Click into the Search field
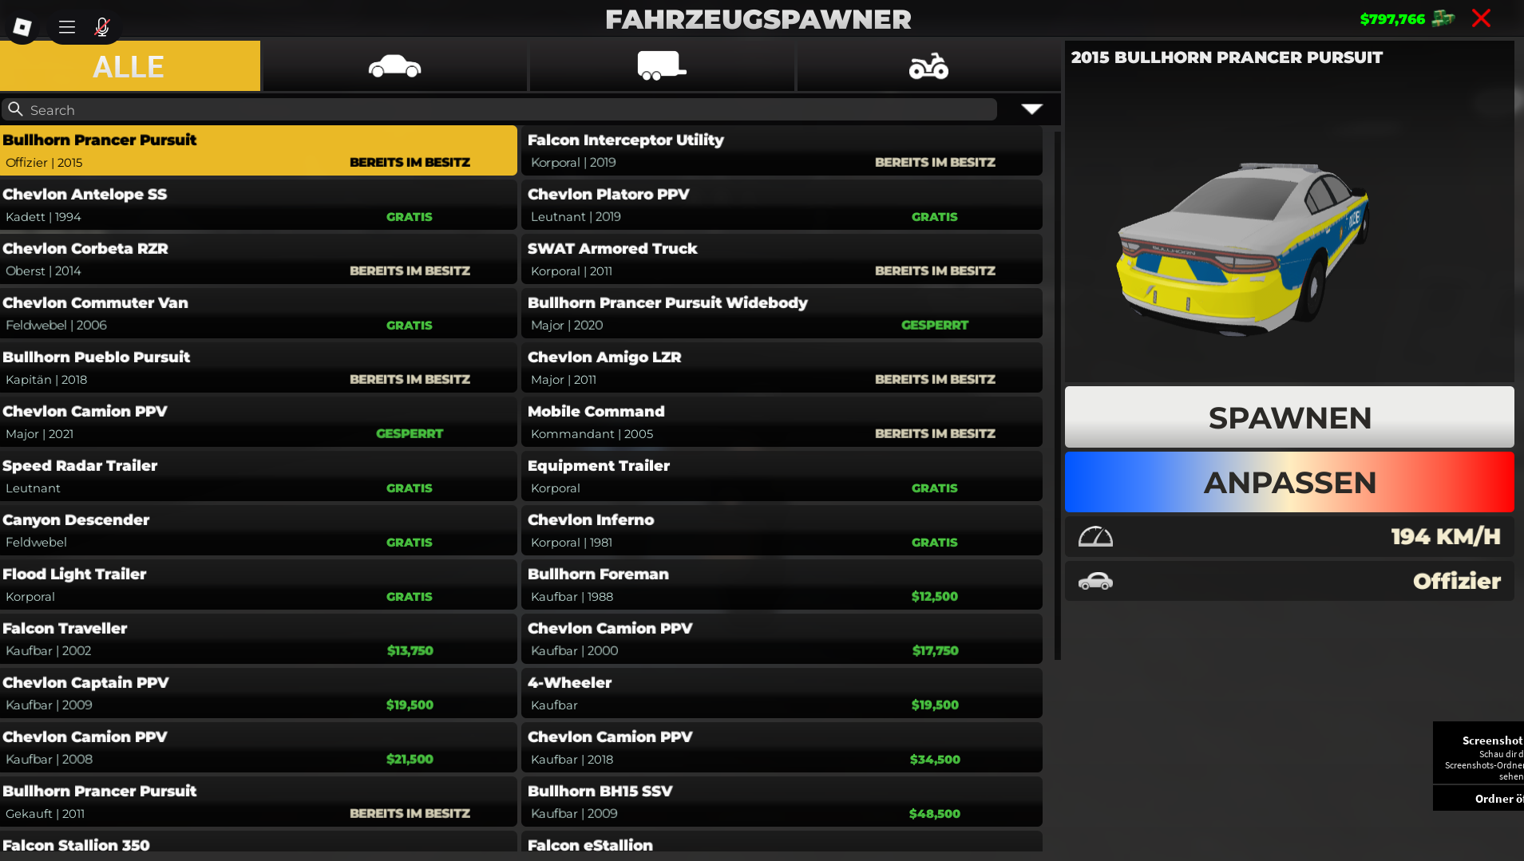Image resolution: width=1524 pixels, height=861 pixels. click(511, 110)
